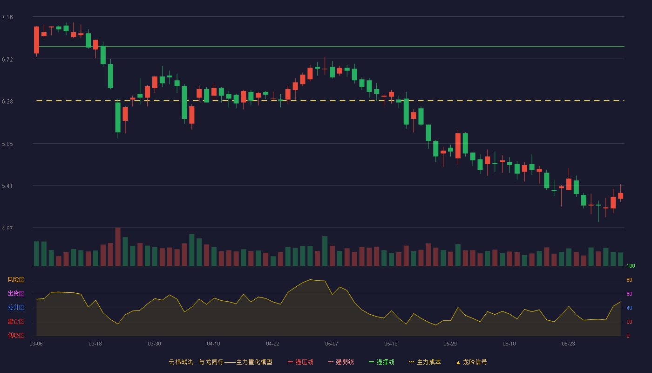Click the 拉升区 zone label
Viewport: 652px width, 373px height.
coord(16,308)
